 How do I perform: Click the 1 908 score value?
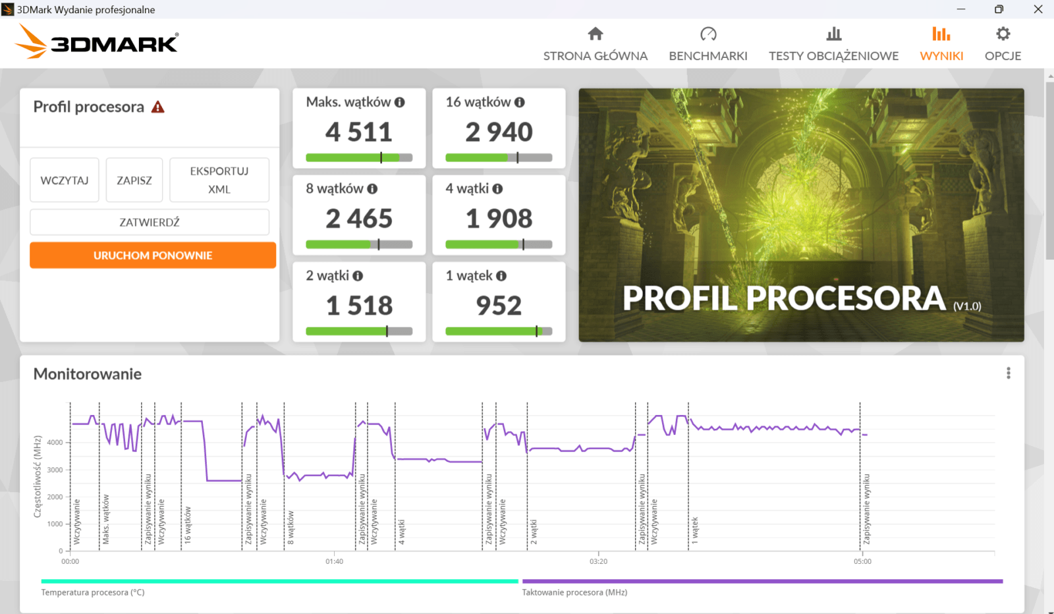click(x=499, y=219)
